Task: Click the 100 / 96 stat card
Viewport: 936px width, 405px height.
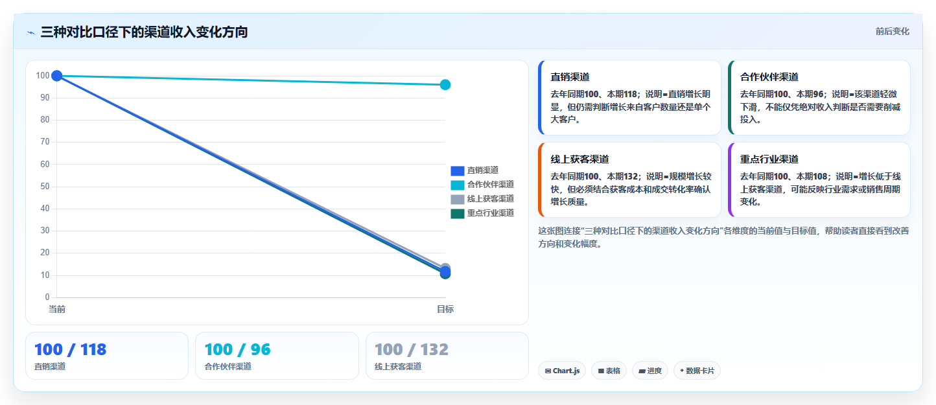Action: coord(277,356)
